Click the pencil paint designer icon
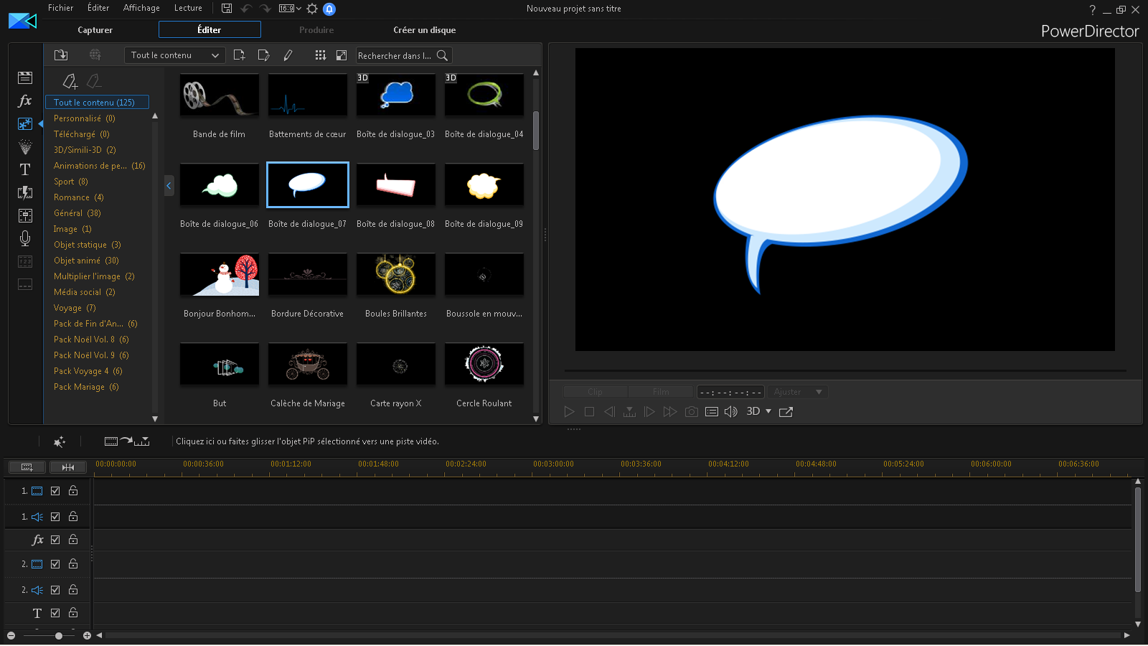The width and height of the screenshot is (1148, 646). click(288, 55)
